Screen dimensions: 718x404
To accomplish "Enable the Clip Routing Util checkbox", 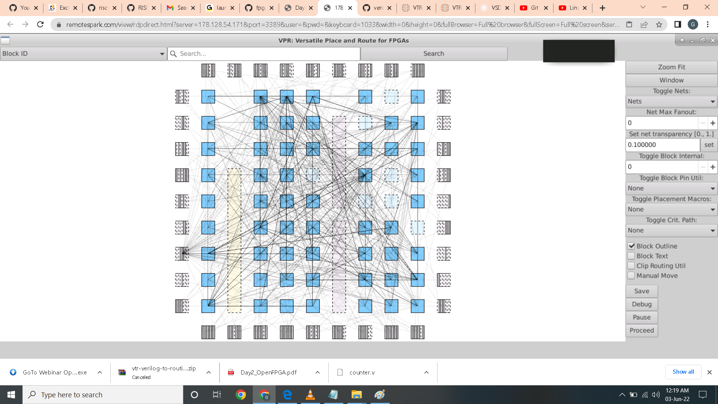I will 631,266.
